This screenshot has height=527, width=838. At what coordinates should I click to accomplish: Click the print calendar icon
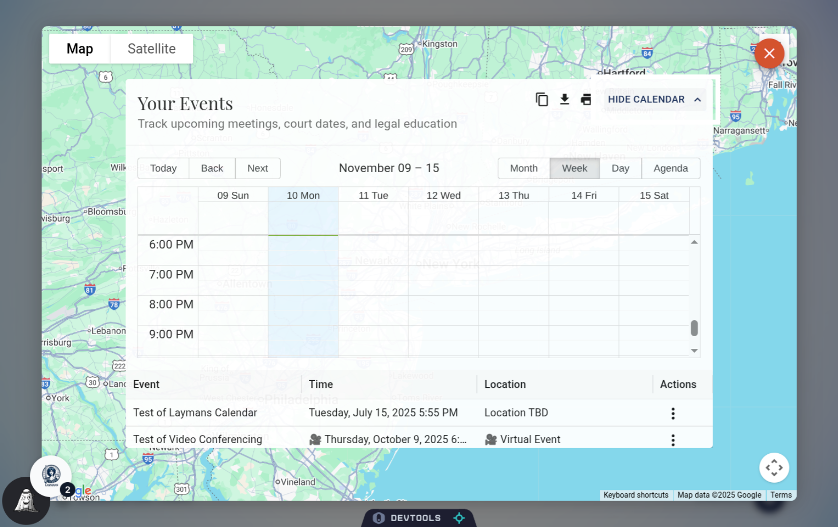pos(586,99)
